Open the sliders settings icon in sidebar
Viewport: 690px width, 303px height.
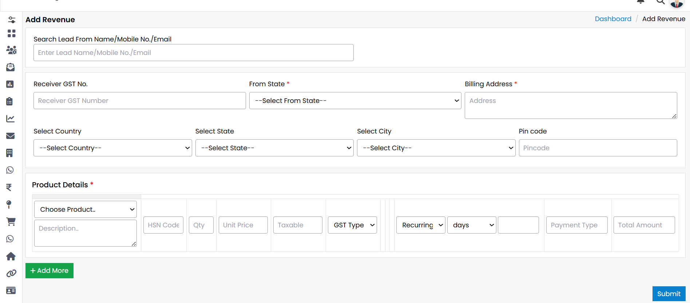pos(11,20)
